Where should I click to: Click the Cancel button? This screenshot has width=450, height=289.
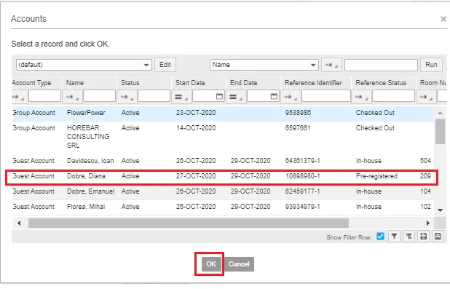[x=239, y=264]
